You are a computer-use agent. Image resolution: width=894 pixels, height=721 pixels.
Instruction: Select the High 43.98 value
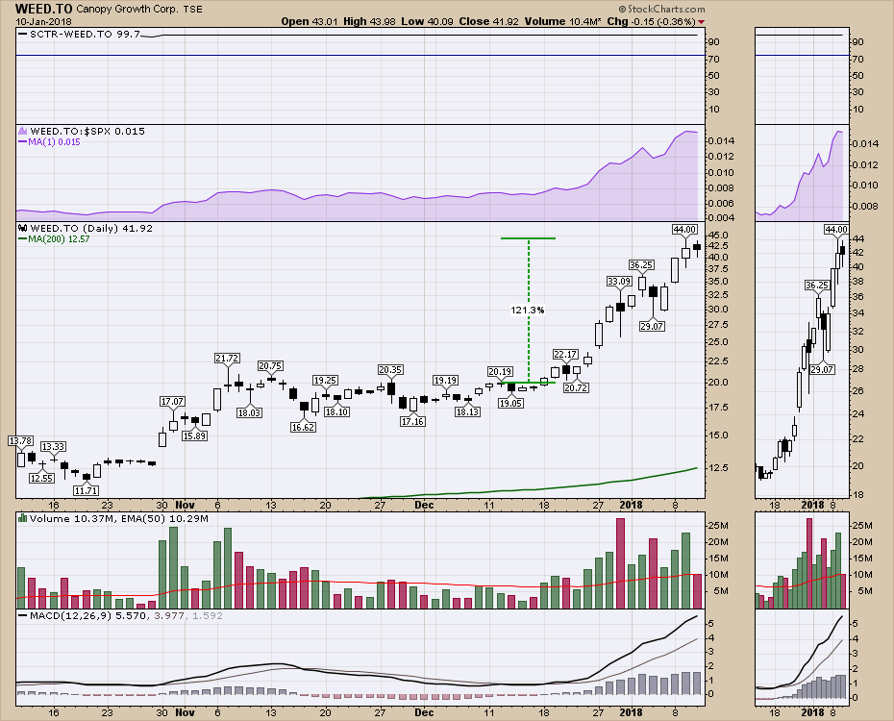click(x=369, y=22)
